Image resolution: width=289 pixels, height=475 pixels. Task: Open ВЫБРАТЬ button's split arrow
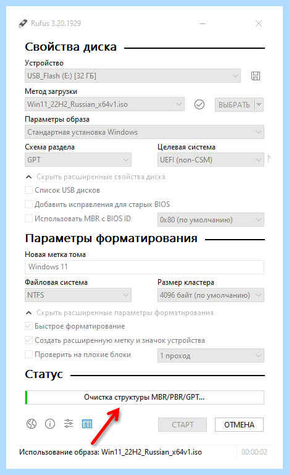(259, 105)
